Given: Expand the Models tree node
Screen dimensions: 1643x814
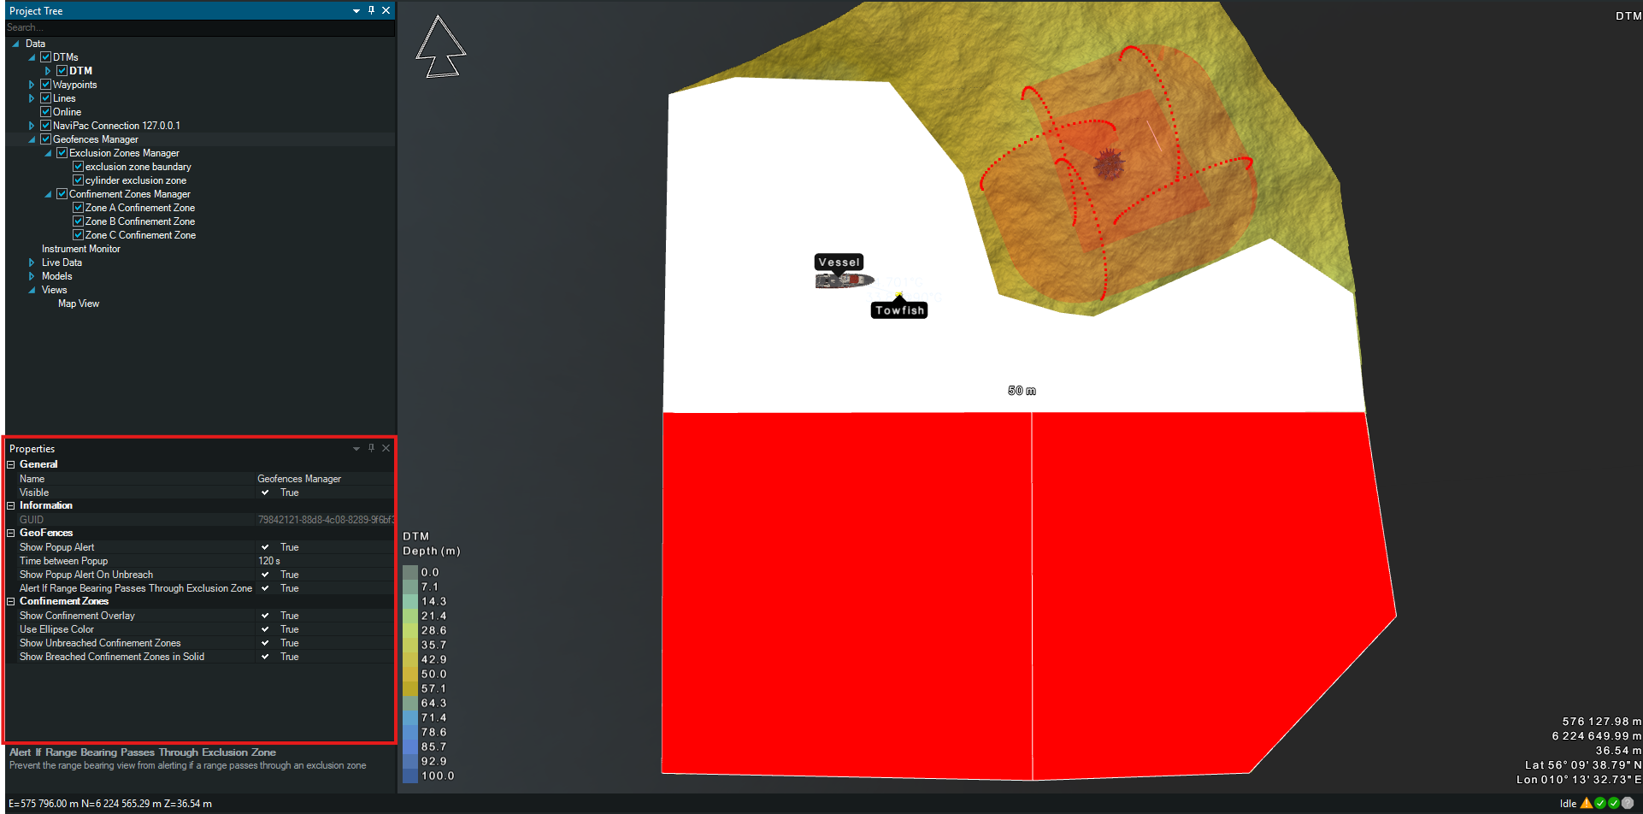Looking at the screenshot, I should click(x=32, y=276).
